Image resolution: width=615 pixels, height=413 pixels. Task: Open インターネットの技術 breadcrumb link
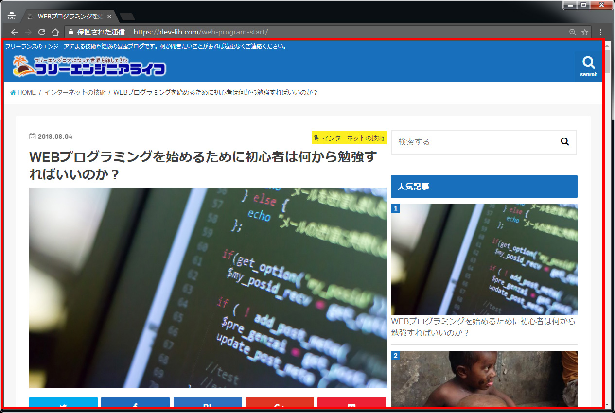[x=75, y=92]
